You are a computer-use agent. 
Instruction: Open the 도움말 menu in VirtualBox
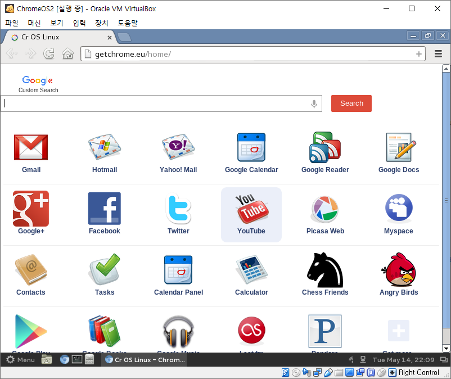128,23
